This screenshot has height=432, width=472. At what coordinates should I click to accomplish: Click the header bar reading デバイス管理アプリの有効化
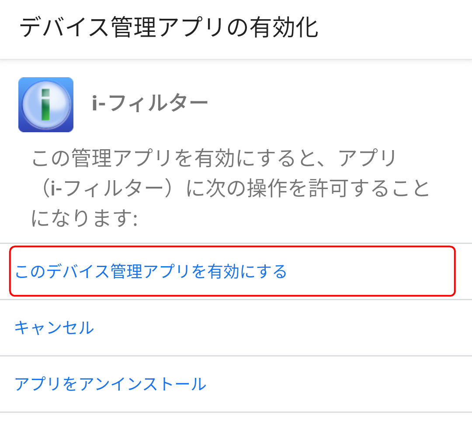pos(236,29)
